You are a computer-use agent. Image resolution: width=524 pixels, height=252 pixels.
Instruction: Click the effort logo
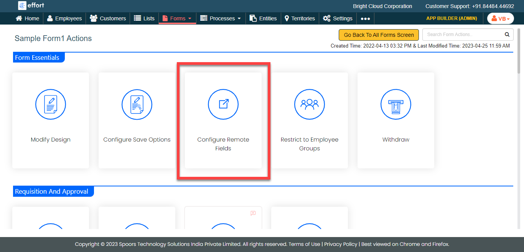31,6
